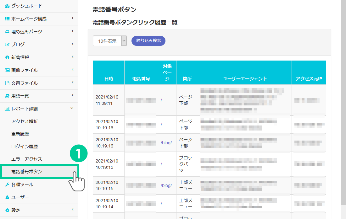The image size is (346, 219).
Task: Click the 埋め込みパーツ inbox icon
Action: coord(7,32)
